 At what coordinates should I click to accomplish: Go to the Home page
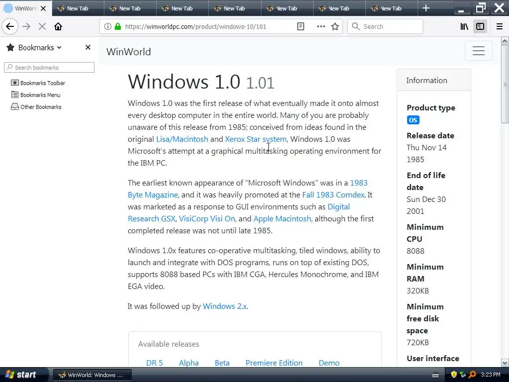coord(58,27)
